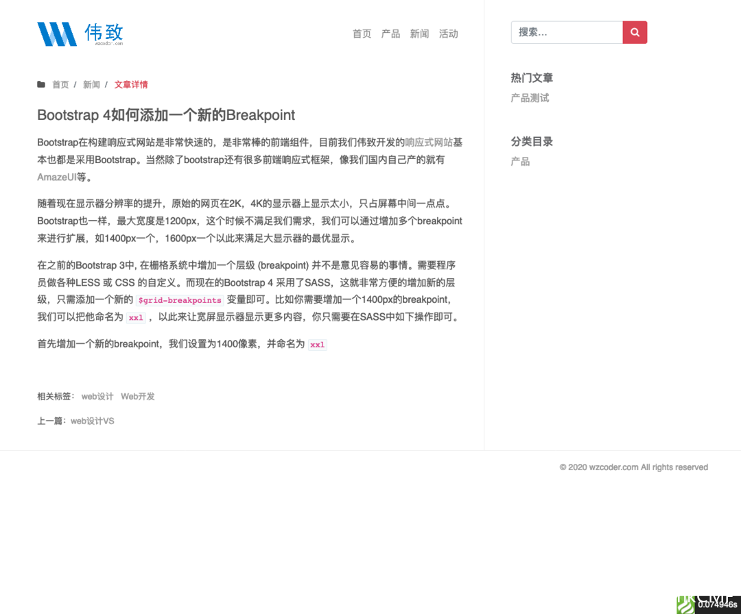Click the 分类目录 sidebar heading
This screenshot has width=741, height=614.
pyautogui.click(x=532, y=142)
